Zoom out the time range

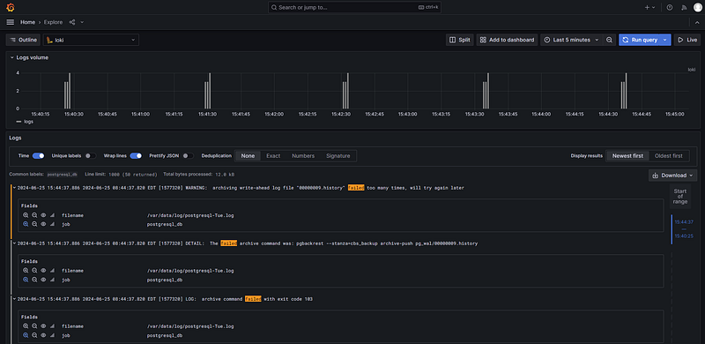pyautogui.click(x=609, y=40)
